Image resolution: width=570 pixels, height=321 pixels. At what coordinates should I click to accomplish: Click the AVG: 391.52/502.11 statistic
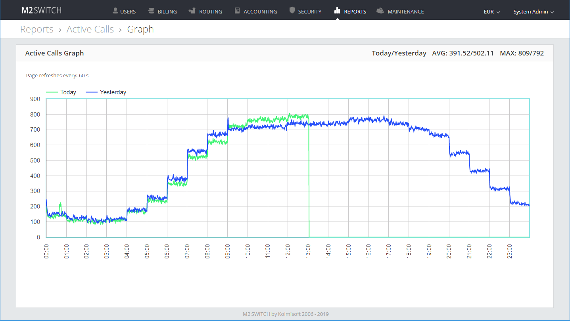coord(463,53)
